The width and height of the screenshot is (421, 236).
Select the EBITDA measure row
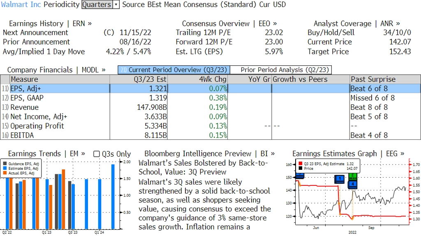click(x=210, y=135)
